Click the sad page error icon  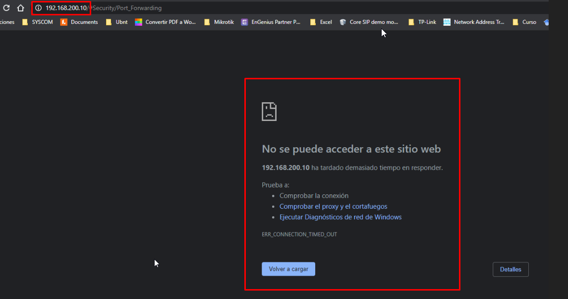pos(269,112)
